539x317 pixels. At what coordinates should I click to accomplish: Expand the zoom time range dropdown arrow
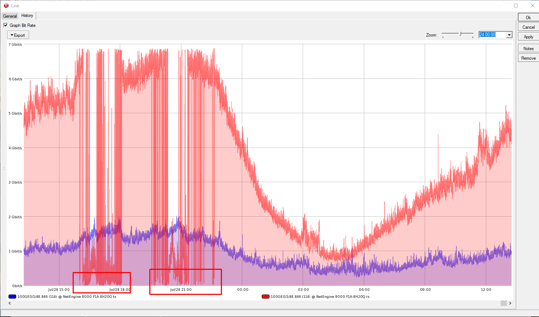509,35
